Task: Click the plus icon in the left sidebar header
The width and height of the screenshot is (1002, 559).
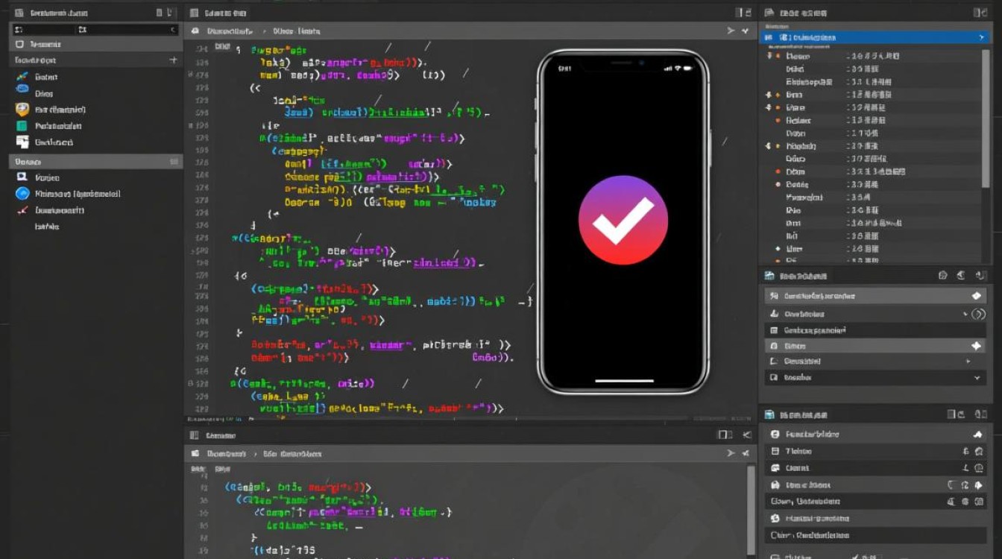Action: 173,60
